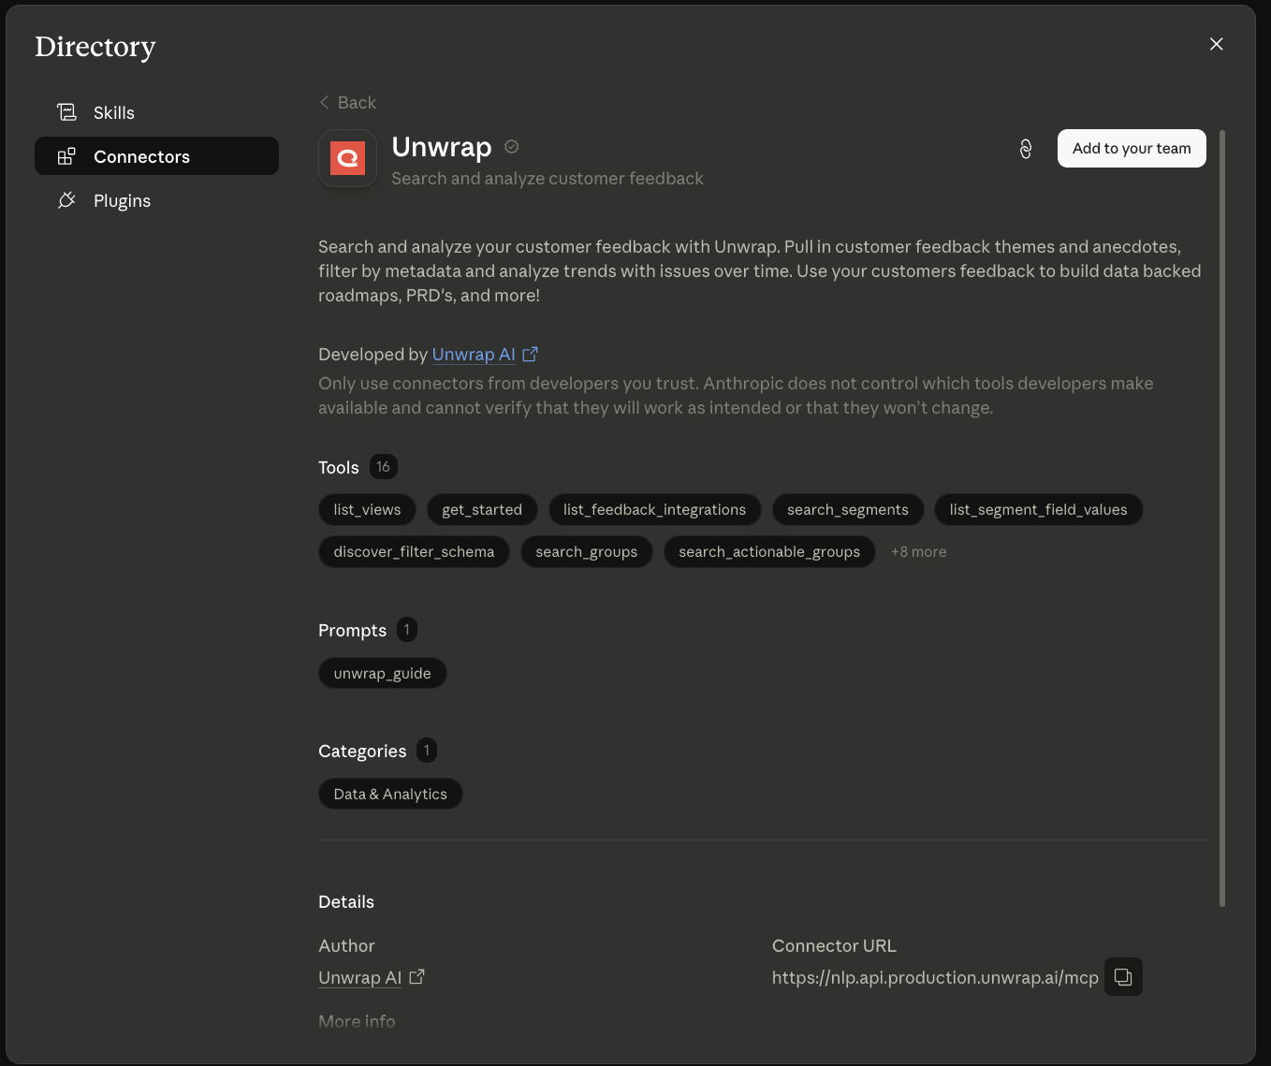Select the Connectors grid icon
The width and height of the screenshot is (1271, 1066).
click(66, 156)
